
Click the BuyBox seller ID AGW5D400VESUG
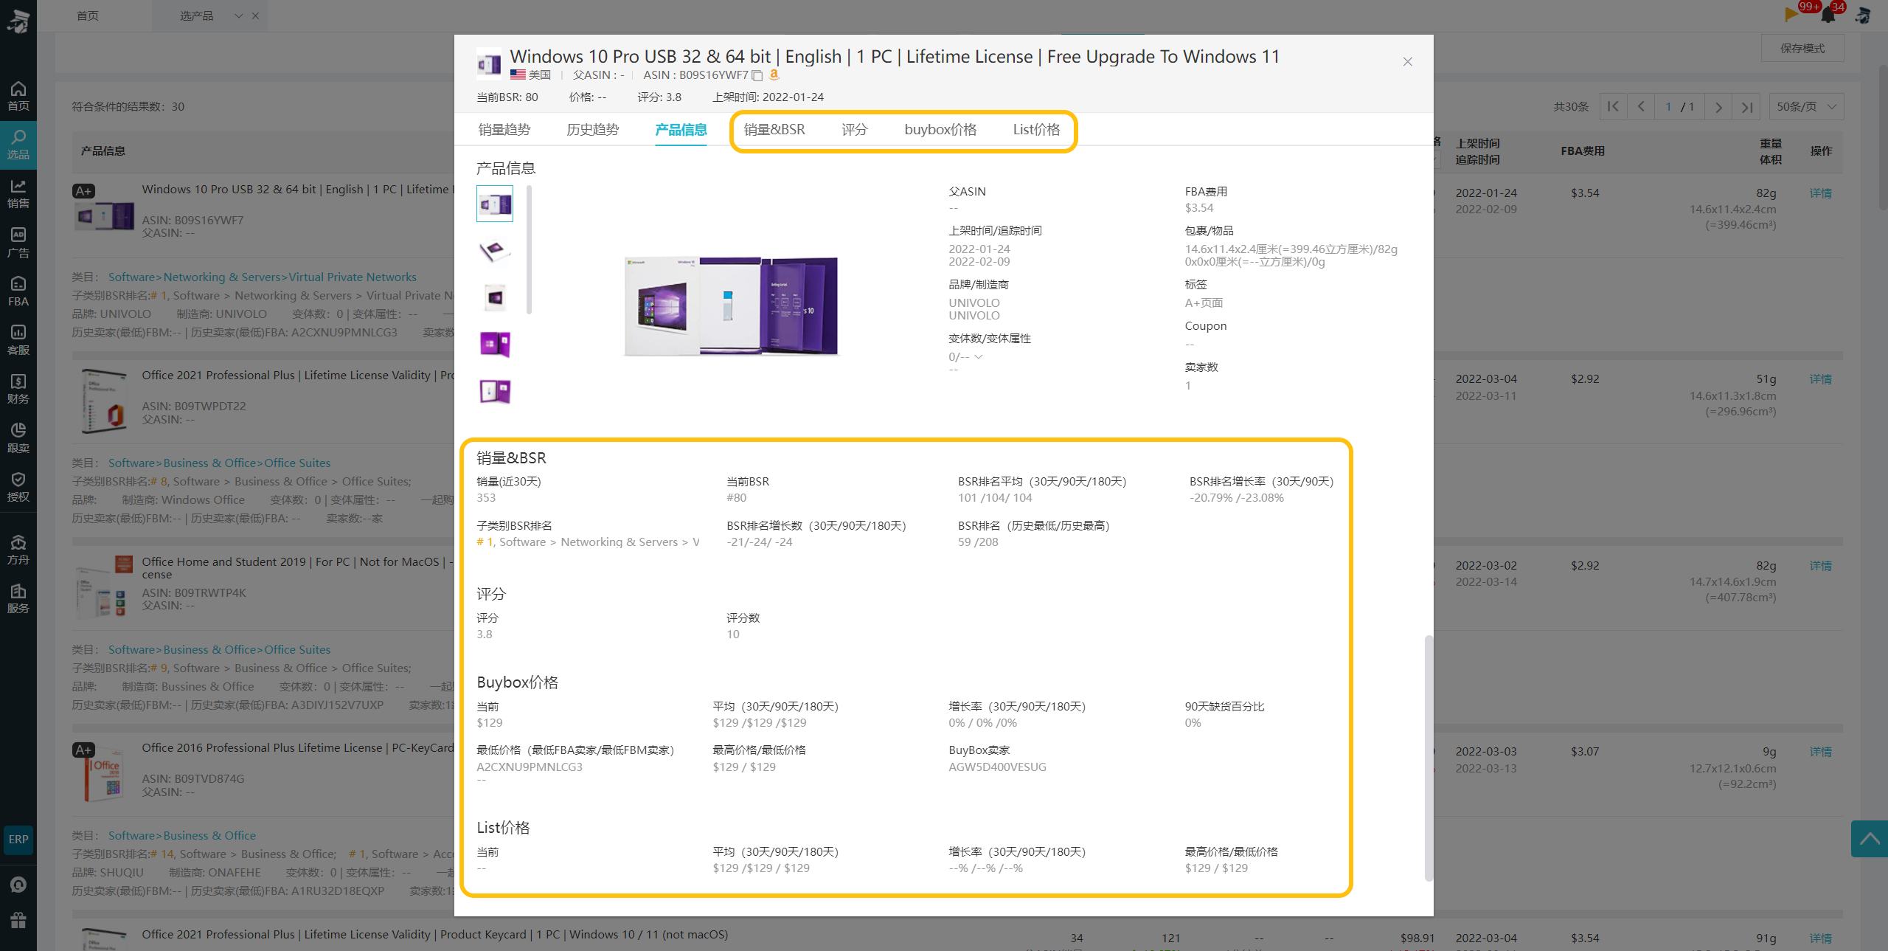click(997, 767)
